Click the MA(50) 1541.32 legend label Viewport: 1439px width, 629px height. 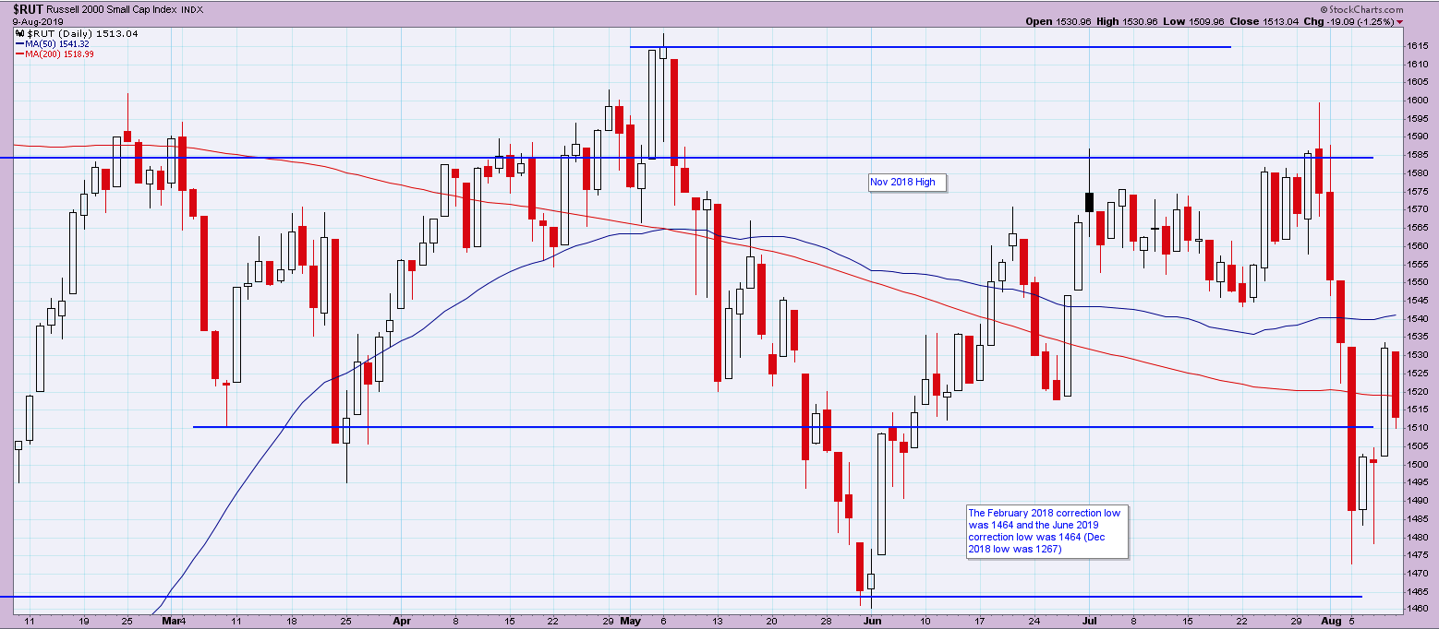[60, 43]
